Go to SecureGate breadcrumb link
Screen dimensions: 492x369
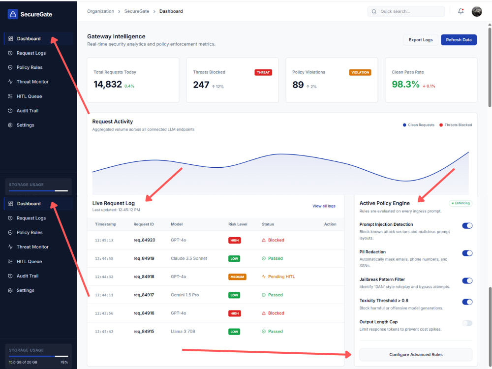click(x=137, y=11)
